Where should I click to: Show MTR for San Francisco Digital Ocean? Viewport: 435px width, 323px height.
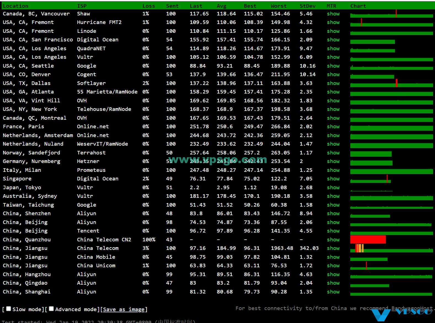pyautogui.click(x=333, y=40)
